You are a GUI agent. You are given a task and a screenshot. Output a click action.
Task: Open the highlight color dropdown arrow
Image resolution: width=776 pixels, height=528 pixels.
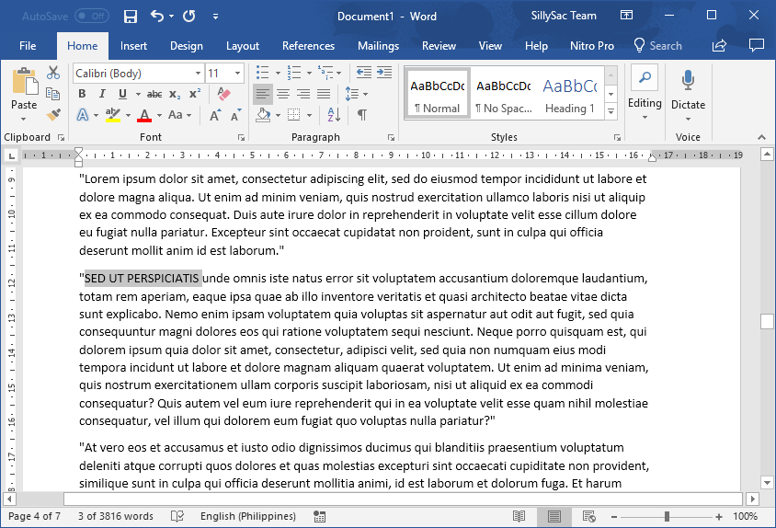[128, 115]
